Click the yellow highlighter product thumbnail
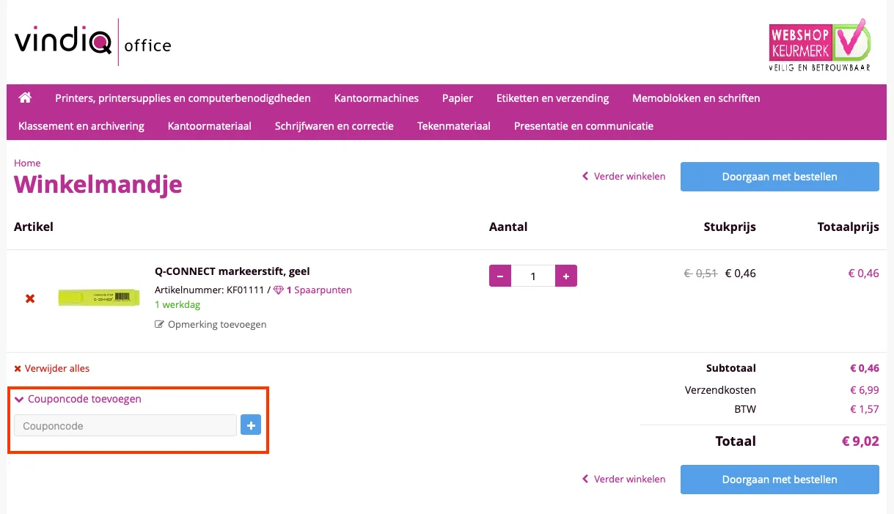Image resolution: width=894 pixels, height=514 pixels. [x=98, y=298]
